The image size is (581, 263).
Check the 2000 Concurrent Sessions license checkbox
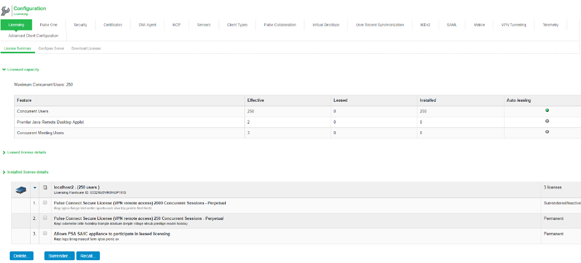[45, 203]
